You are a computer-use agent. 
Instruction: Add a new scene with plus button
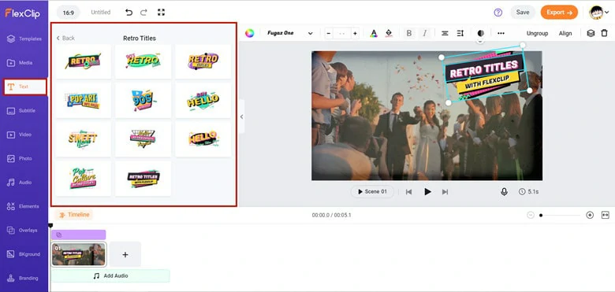pyautogui.click(x=125, y=255)
